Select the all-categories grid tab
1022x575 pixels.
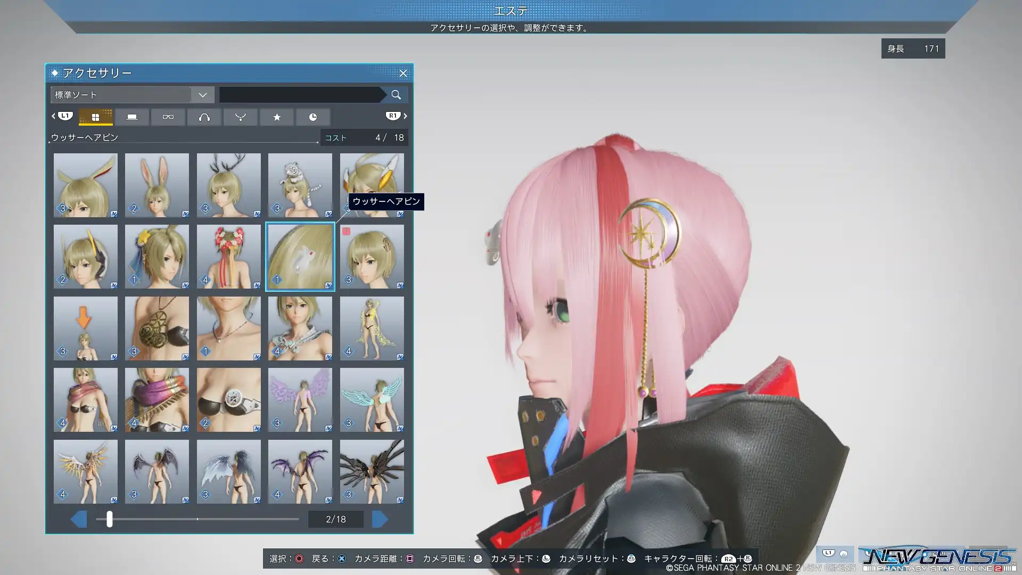click(96, 117)
